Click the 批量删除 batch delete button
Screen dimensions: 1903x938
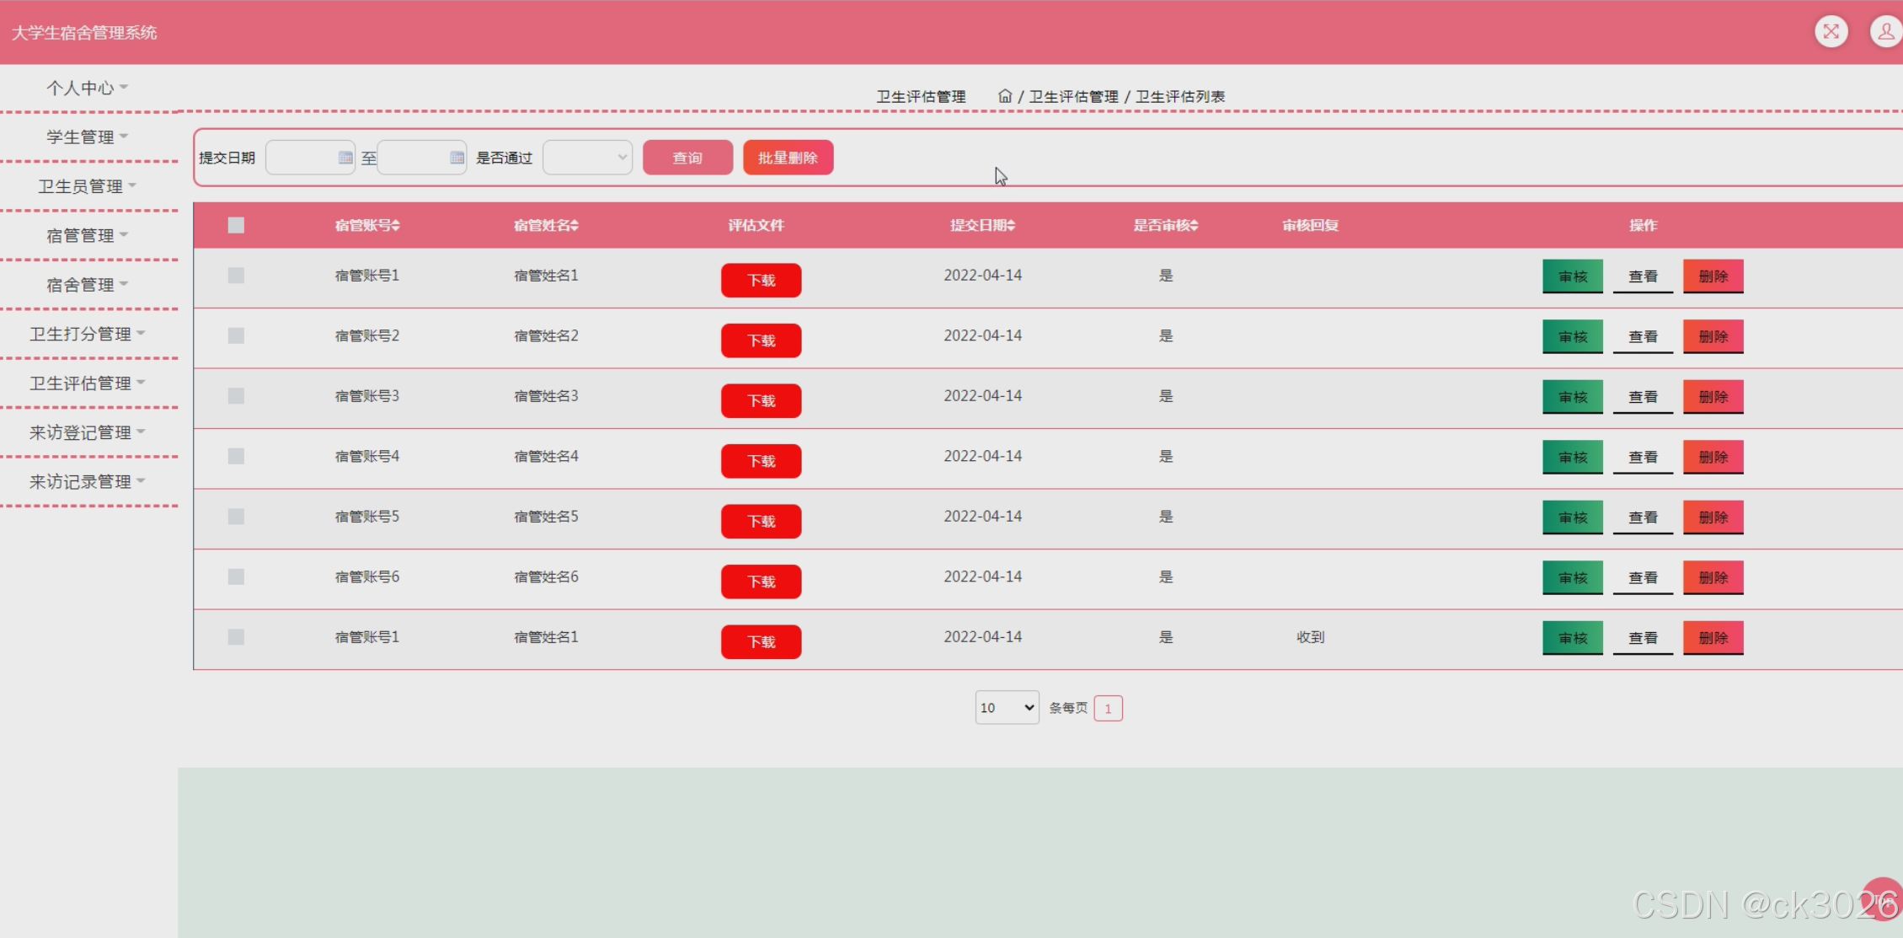(788, 158)
